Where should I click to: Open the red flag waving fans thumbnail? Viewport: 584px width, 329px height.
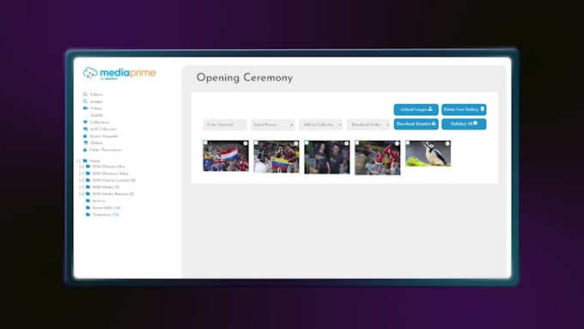click(x=377, y=157)
